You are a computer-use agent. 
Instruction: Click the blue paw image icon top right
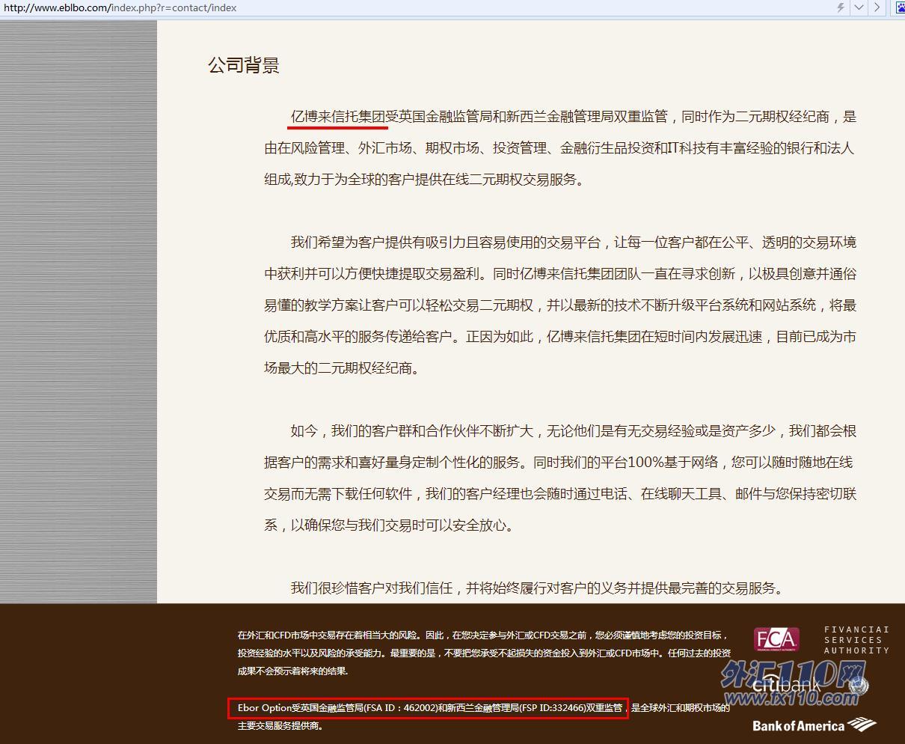pos(898,8)
